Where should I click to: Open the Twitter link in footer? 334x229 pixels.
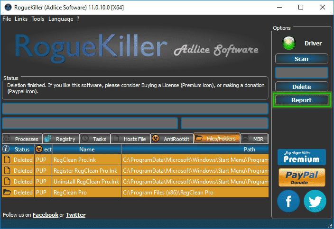(75, 215)
